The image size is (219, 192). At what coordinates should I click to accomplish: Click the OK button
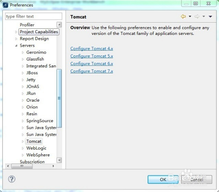pos(163,179)
